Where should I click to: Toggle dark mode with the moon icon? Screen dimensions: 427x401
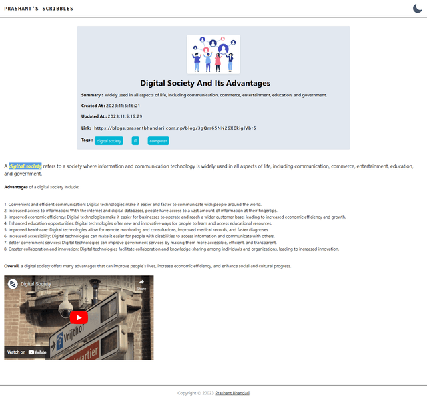point(417,9)
